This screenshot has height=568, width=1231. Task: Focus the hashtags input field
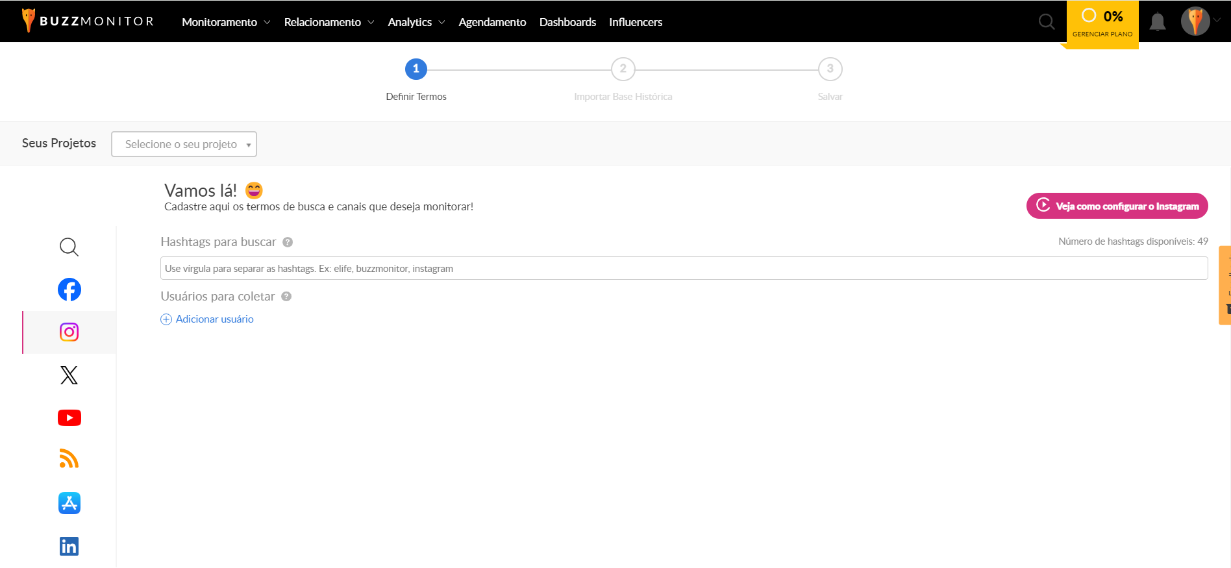click(684, 268)
